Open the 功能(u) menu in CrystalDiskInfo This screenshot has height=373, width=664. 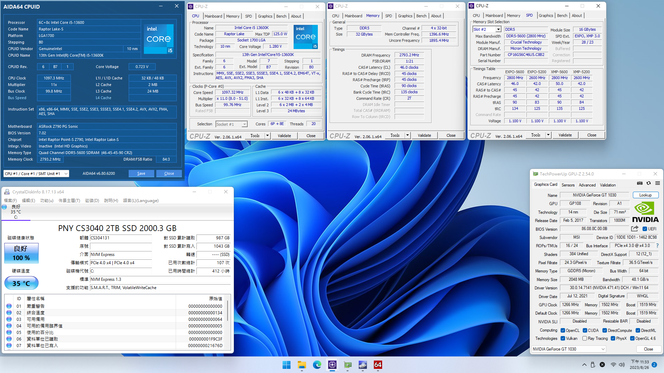pos(47,201)
